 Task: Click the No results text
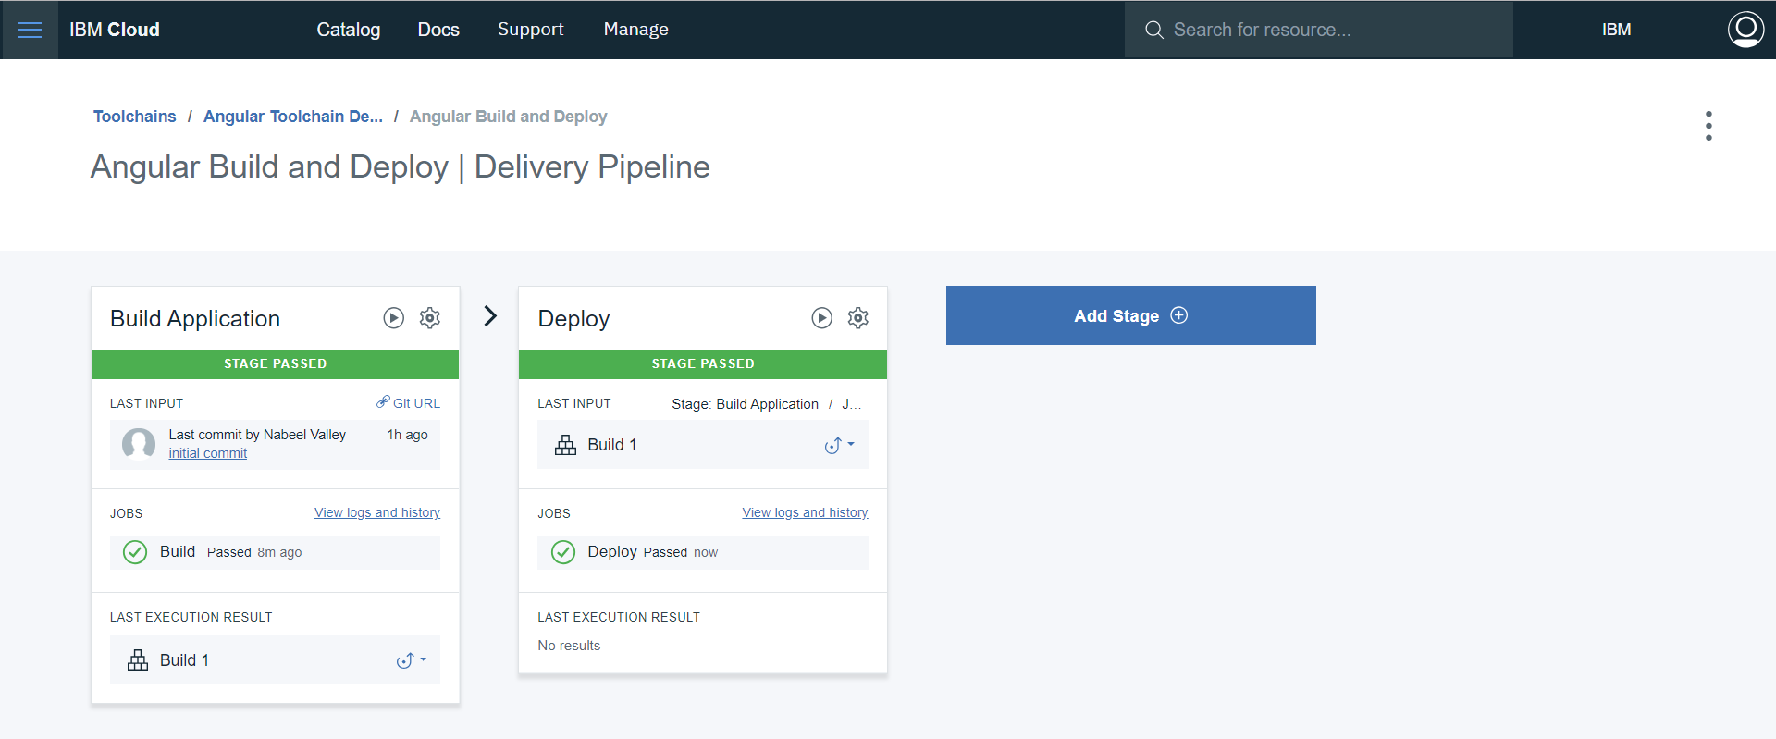(569, 646)
